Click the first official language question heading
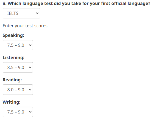This screenshot has height=119, width=153. [x=76, y=4]
